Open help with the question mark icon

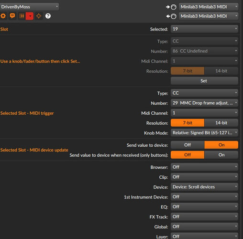(48, 16)
